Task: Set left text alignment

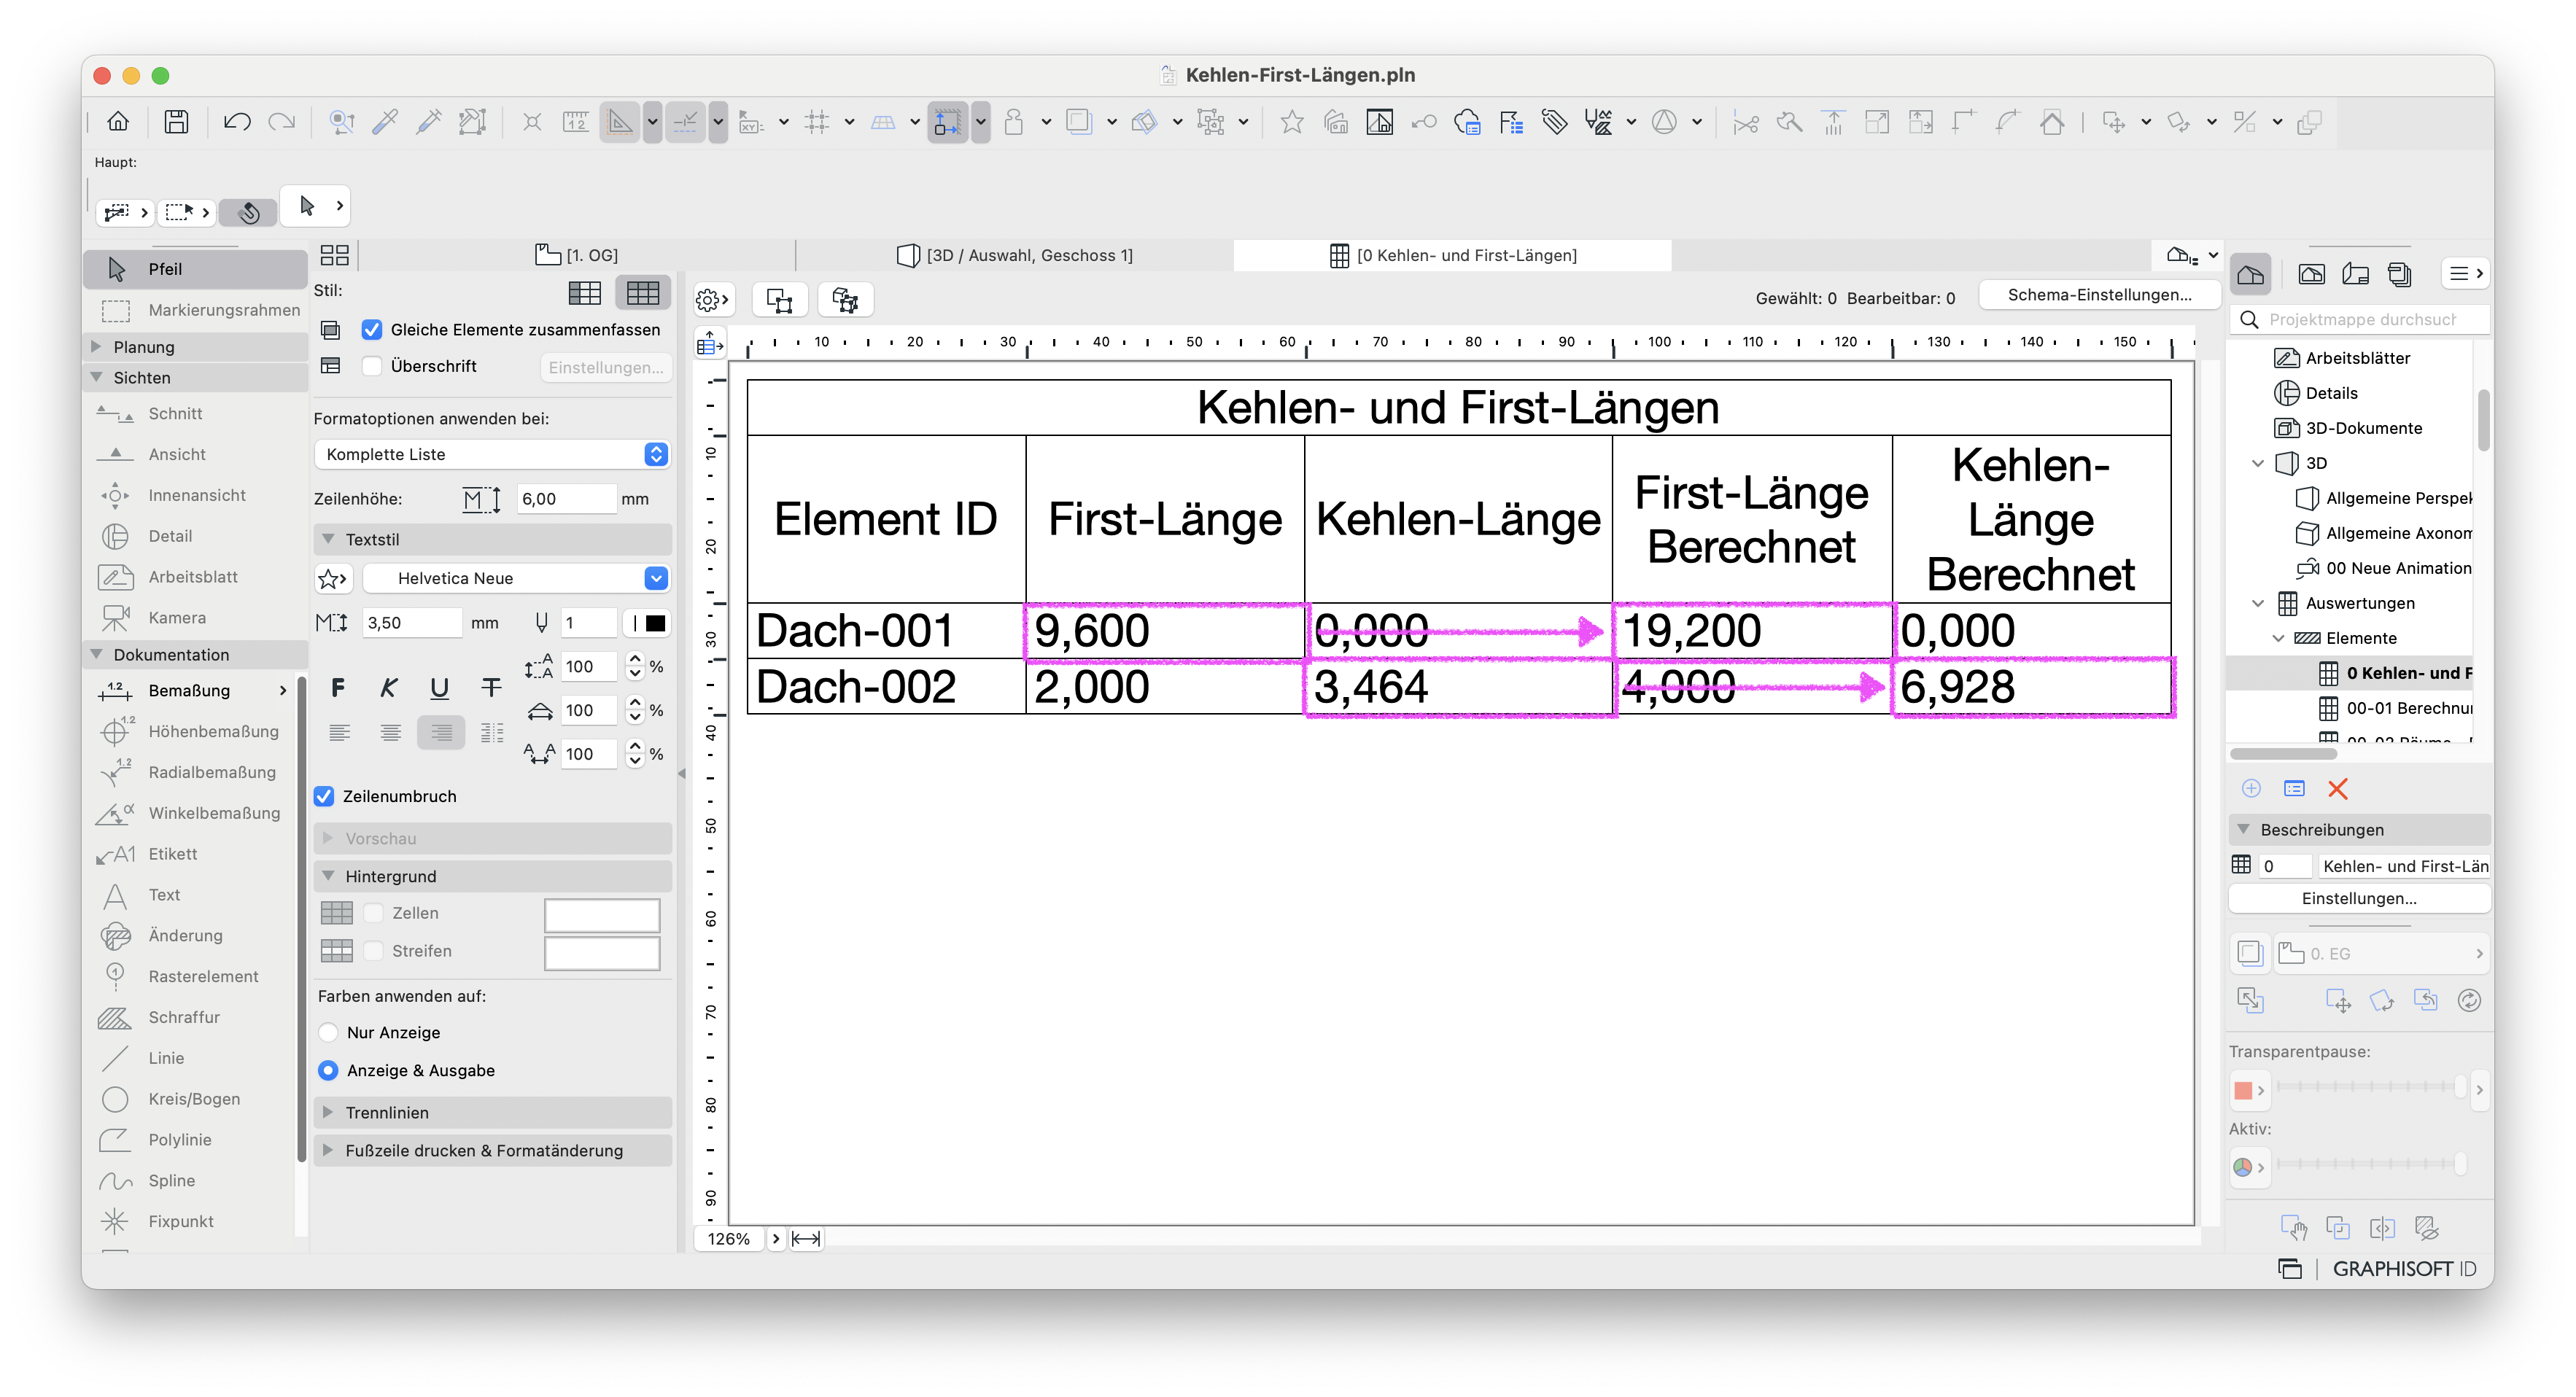Action: 340,733
